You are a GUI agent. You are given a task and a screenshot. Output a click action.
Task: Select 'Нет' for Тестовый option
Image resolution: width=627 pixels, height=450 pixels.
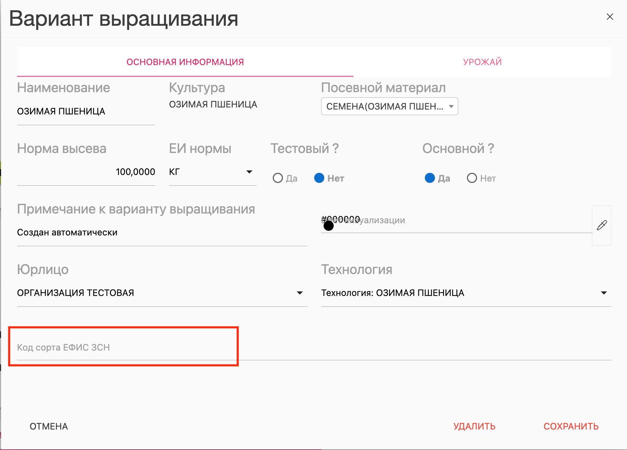click(x=319, y=178)
